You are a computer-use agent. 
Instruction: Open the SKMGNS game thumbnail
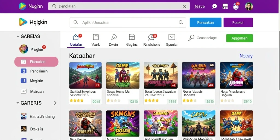click(123, 123)
